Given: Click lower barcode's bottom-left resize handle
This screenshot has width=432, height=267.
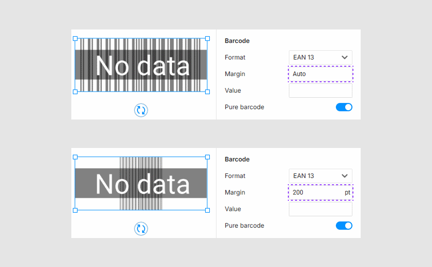Looking at the screenshot, I should [75, 210].
